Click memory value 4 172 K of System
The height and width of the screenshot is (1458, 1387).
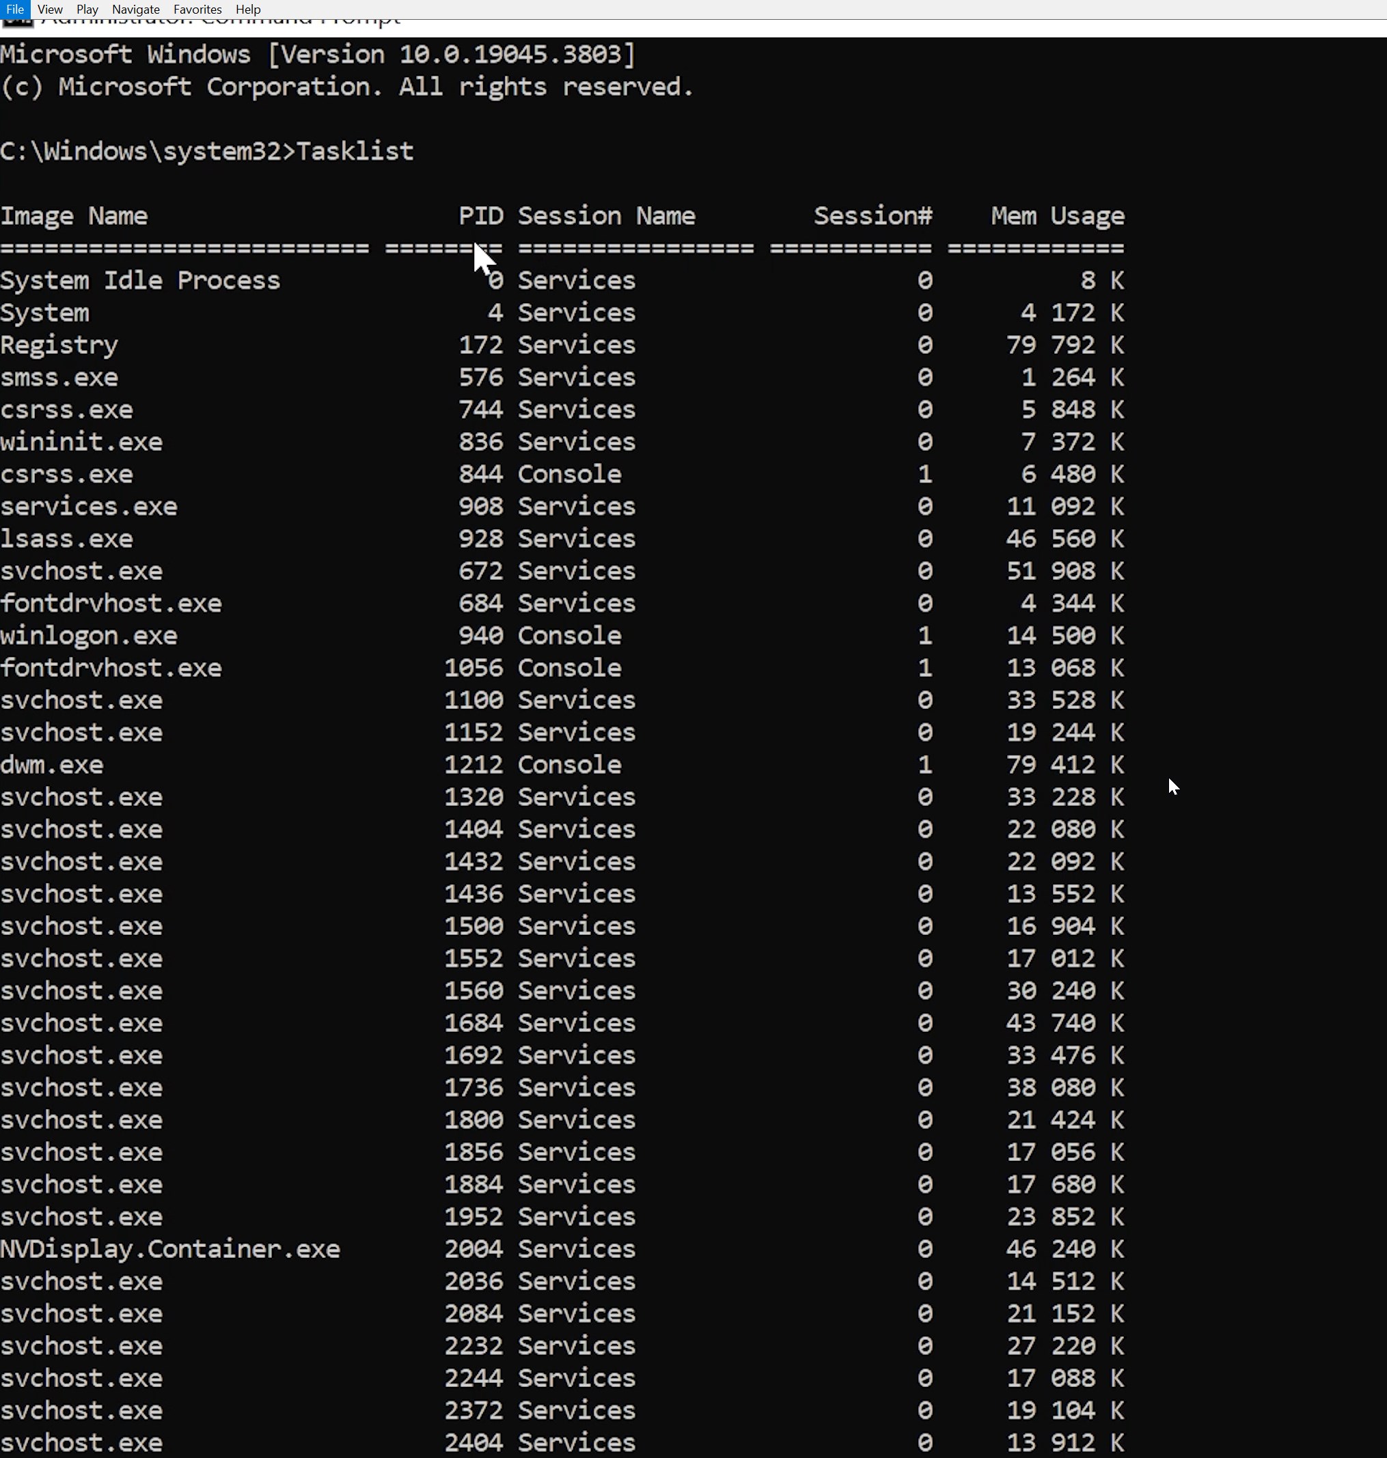click(1073, 313)
